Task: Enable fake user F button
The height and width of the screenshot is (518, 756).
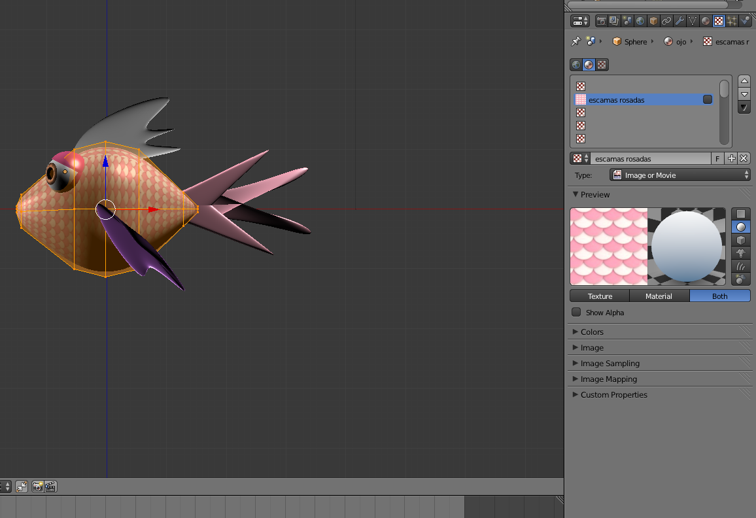Action: (717, 158)
